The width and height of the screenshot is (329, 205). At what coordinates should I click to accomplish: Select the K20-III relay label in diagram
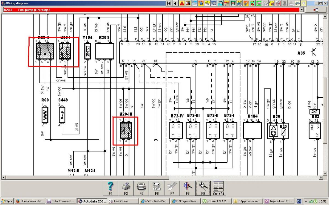pyautogui.click(x=126, y=114)
